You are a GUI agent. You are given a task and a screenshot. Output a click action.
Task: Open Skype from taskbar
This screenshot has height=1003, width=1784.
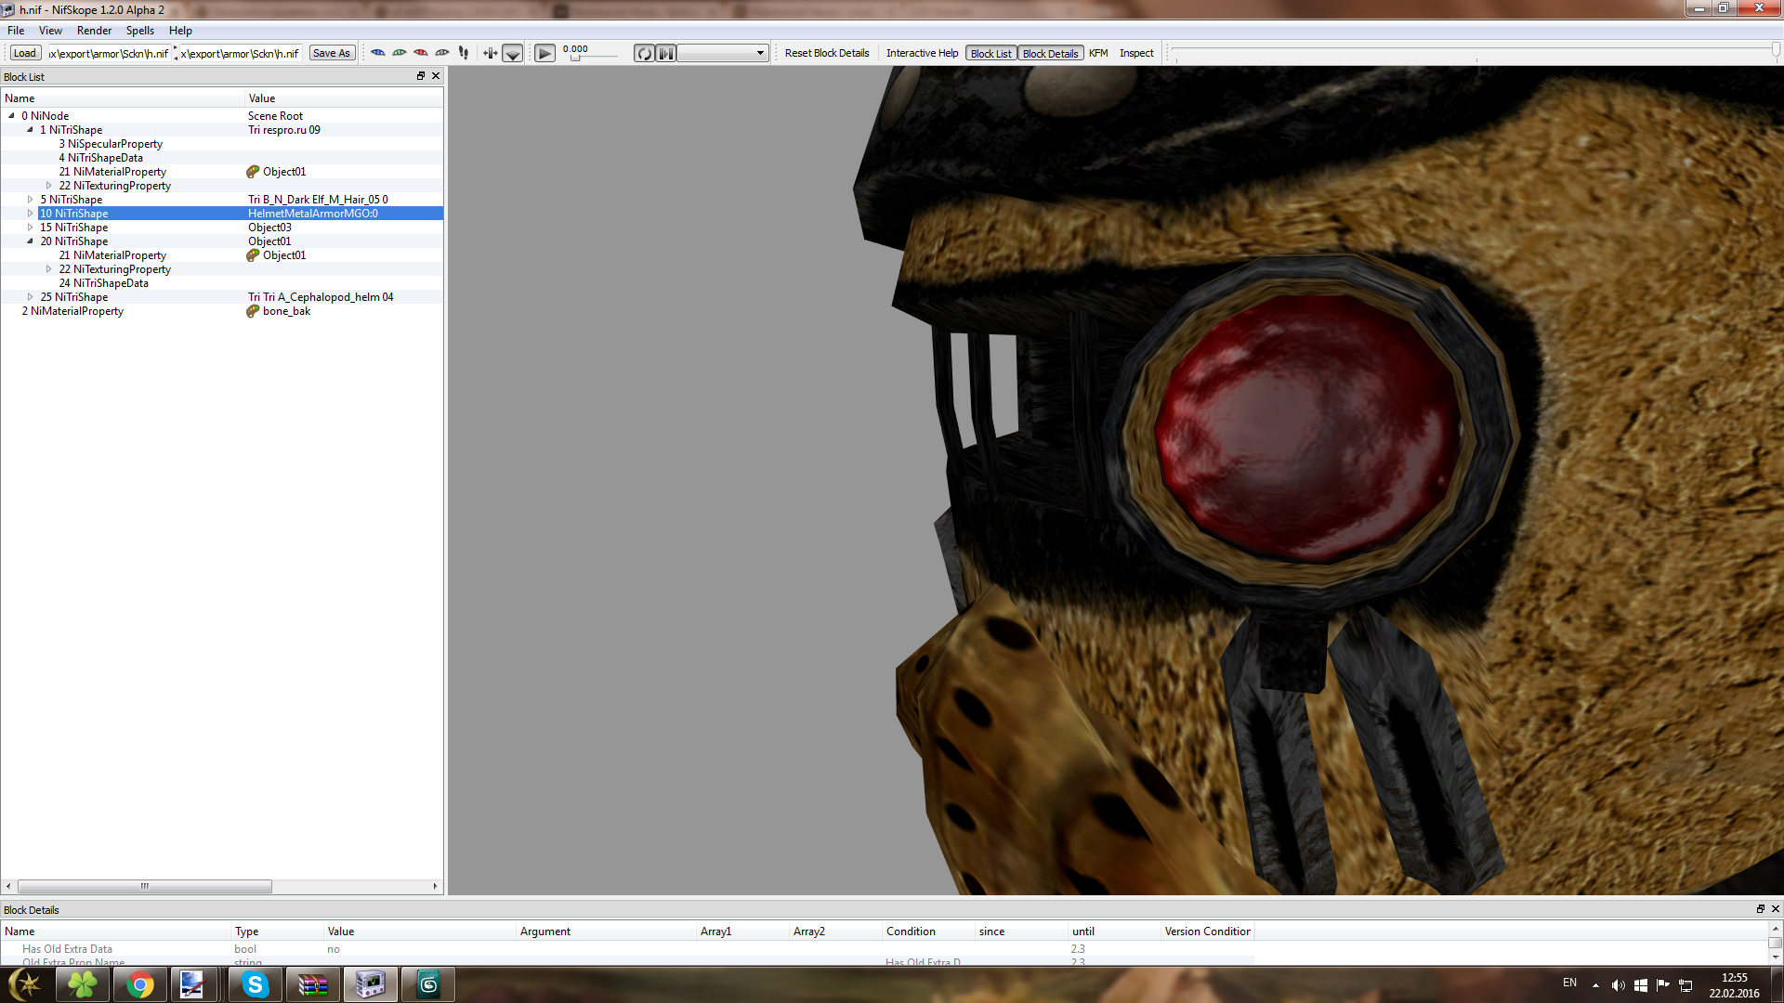(x=255, y=984)
